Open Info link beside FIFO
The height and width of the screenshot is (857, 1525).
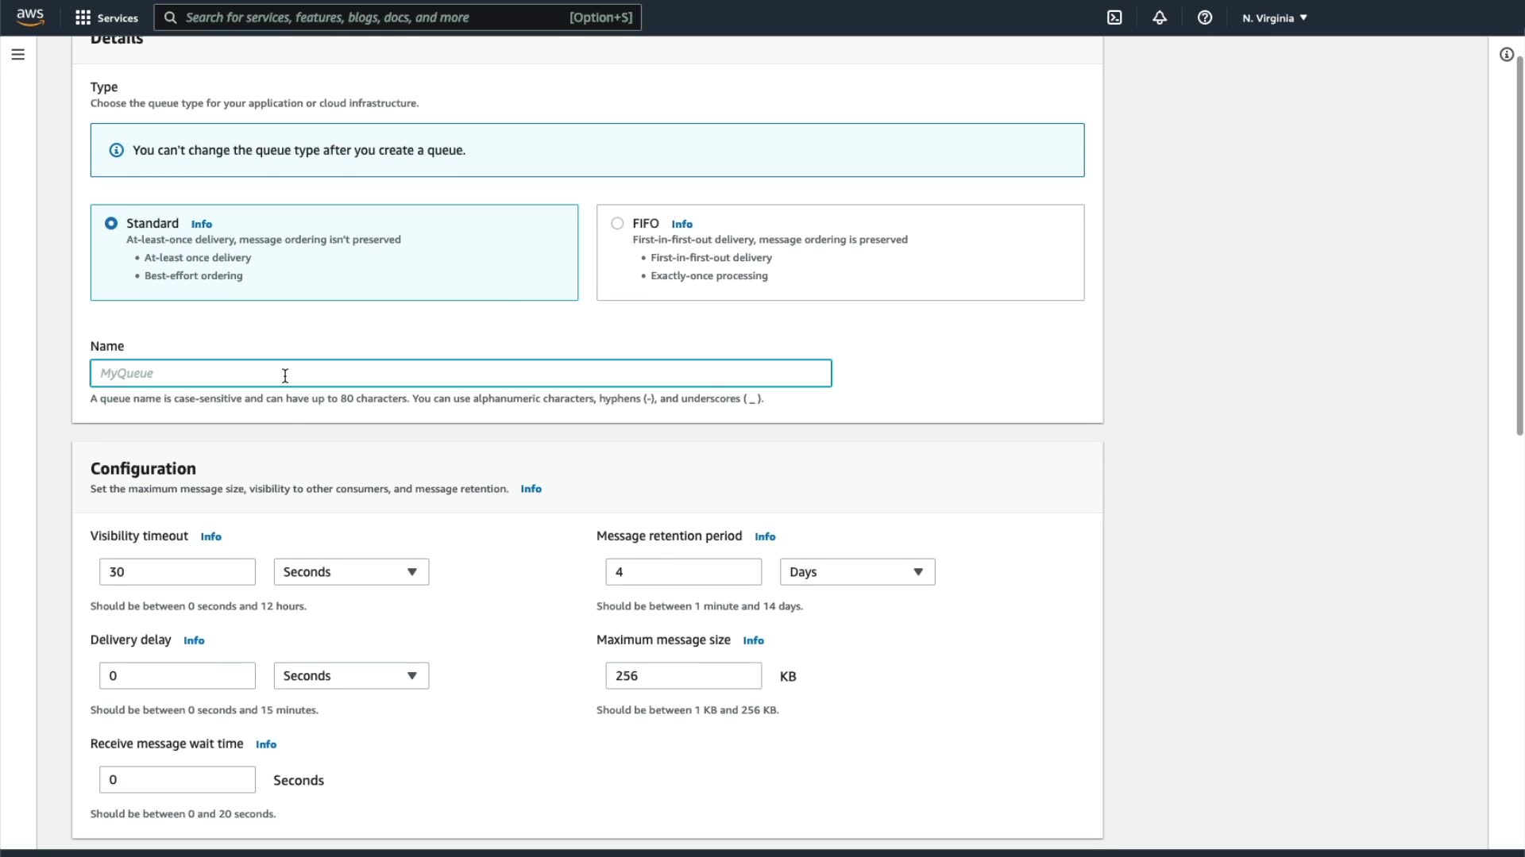click(681, 225)
